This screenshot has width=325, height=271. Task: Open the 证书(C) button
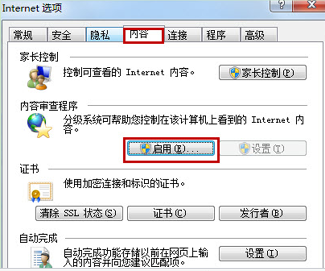[x=171, y=213]
